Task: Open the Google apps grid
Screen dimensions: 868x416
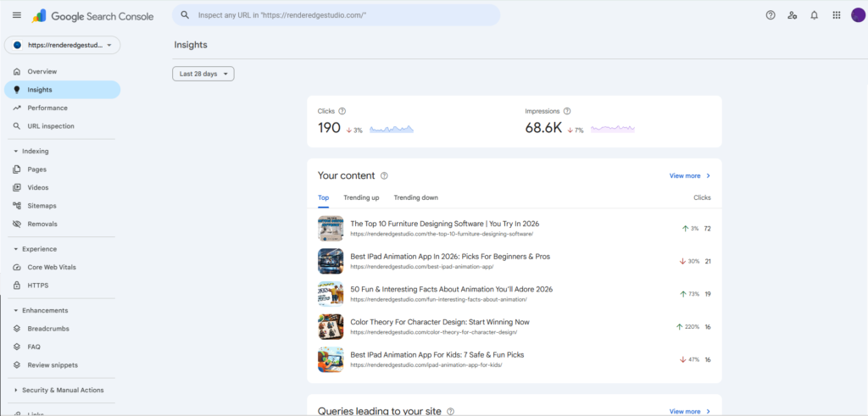Action: (x=837, y=15)
